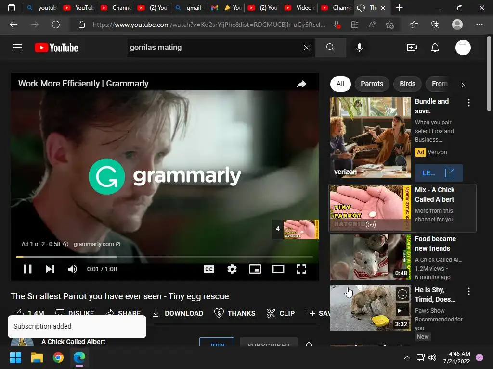Add shy dog video to Watch later

tap(402, 294)
